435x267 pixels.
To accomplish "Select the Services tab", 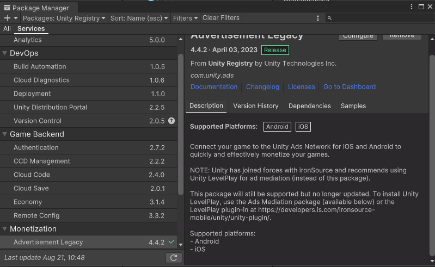I will (31, 28).
